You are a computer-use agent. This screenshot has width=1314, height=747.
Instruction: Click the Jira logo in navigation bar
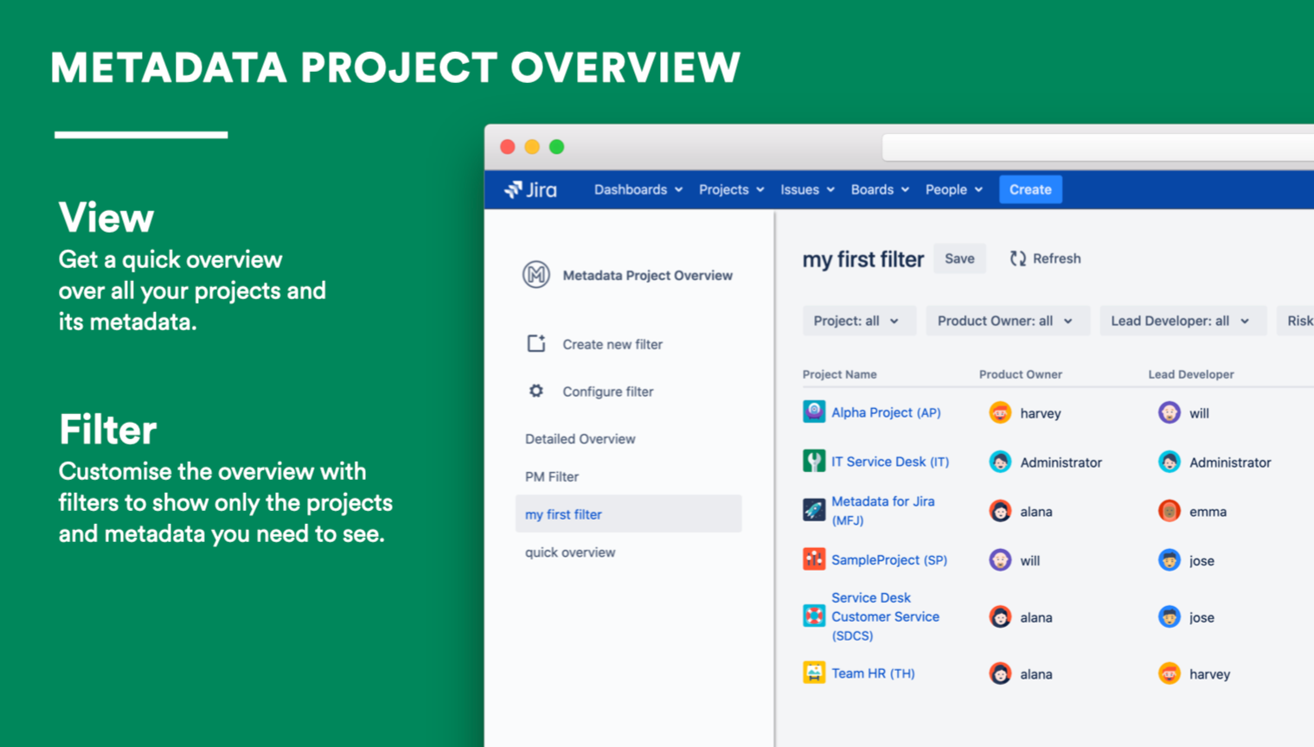tap(530, 189)
